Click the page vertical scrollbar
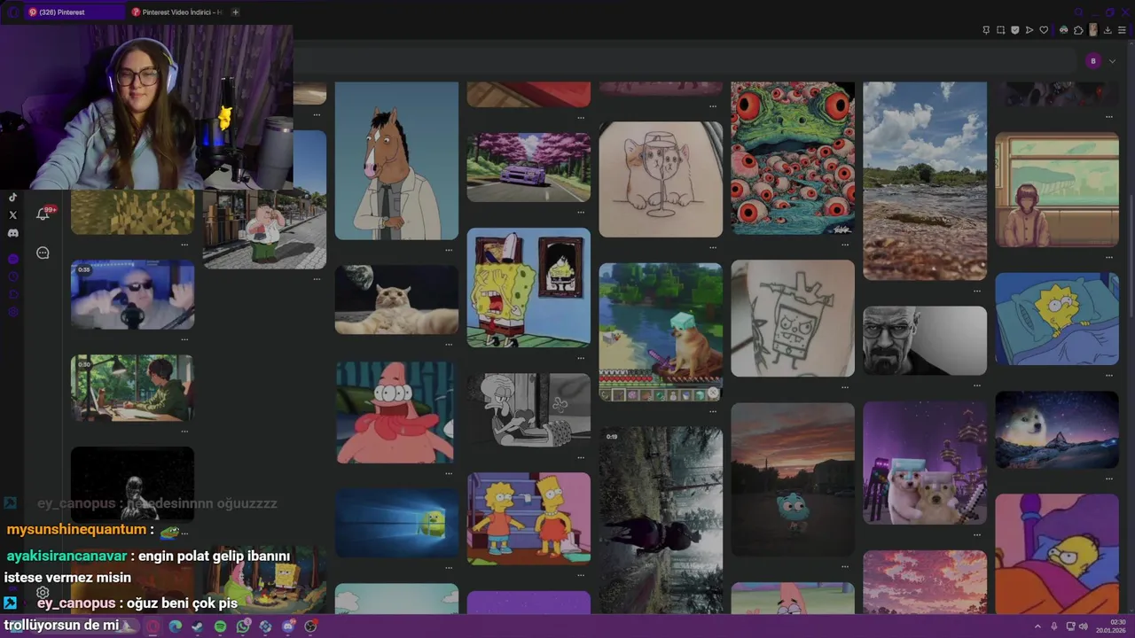Viewport: 1135px width, 638px height. [1131, 257]
